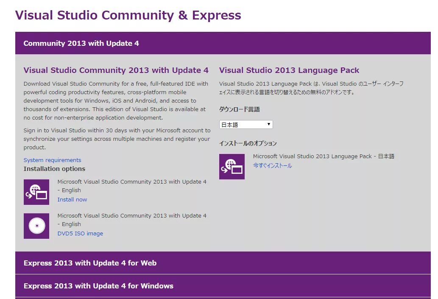Viewport: 438px width, 299px height.
Task: Click the Install now link
Action: click(x=72, y=199)
